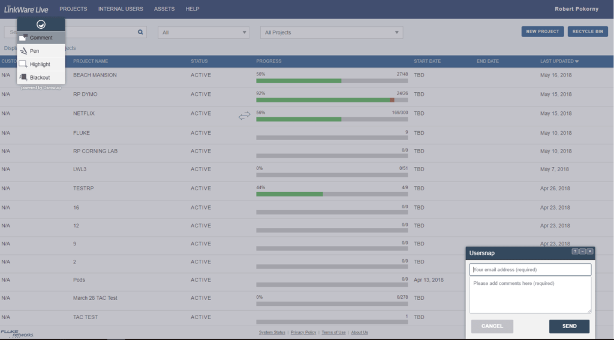Open the Privacy Policy footer link
The width and height of the screenshot is (614, 340).
(304, 332)
